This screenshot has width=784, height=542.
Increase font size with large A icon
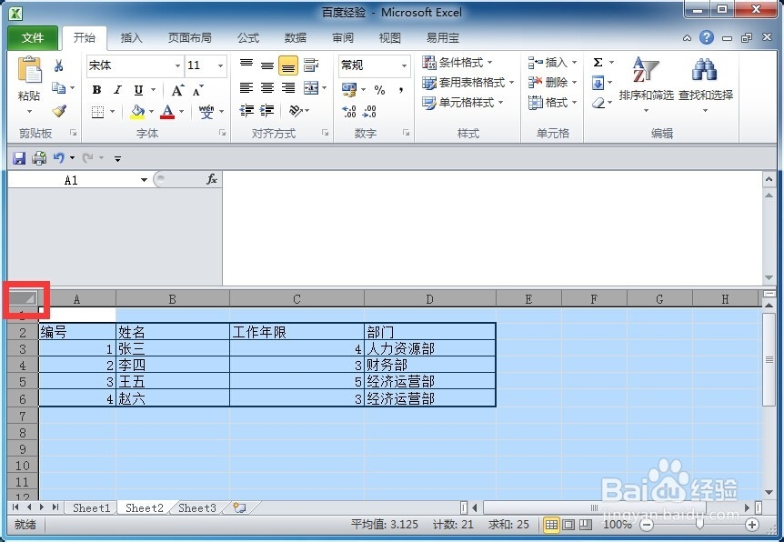point(177,90)
